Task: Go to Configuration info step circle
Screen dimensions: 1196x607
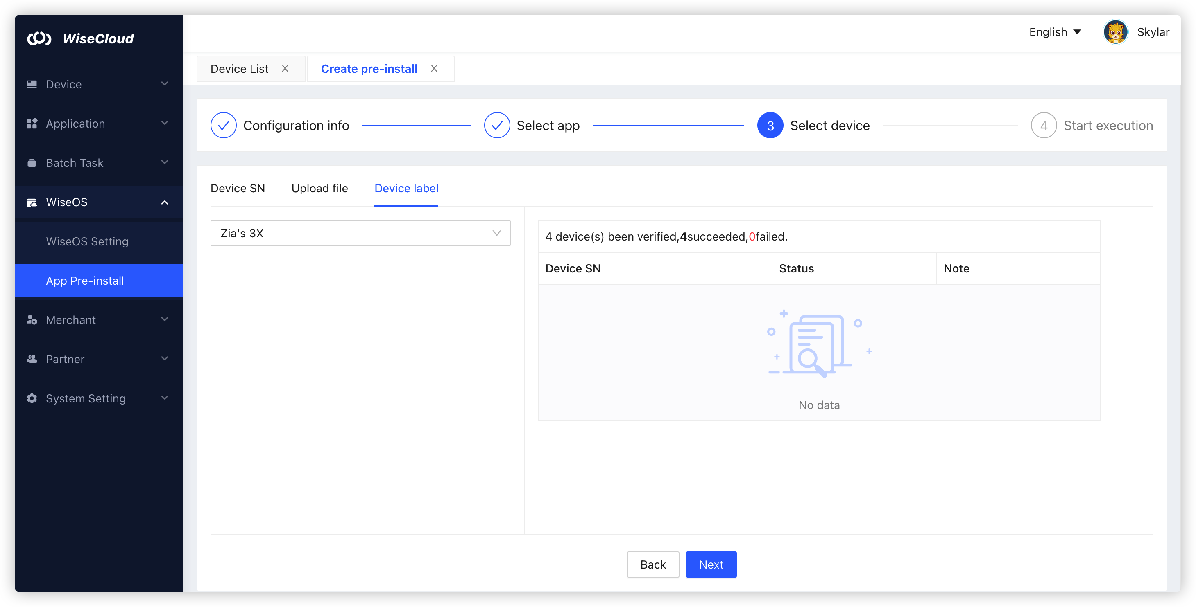Action: [223, 125]
